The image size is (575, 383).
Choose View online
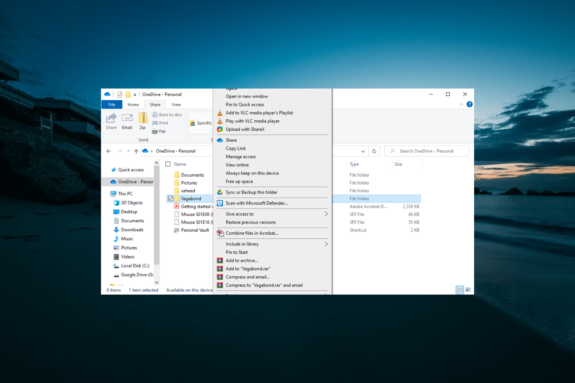tap(237, 165)
